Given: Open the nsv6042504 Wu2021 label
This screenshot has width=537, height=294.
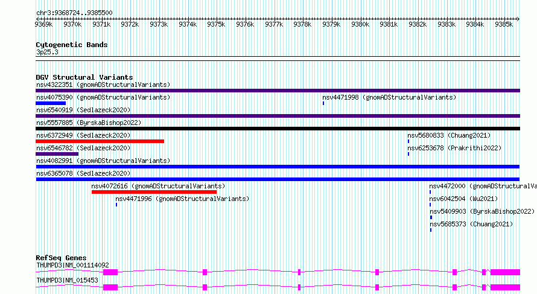Looking at the screenshot, I should 463,199.
